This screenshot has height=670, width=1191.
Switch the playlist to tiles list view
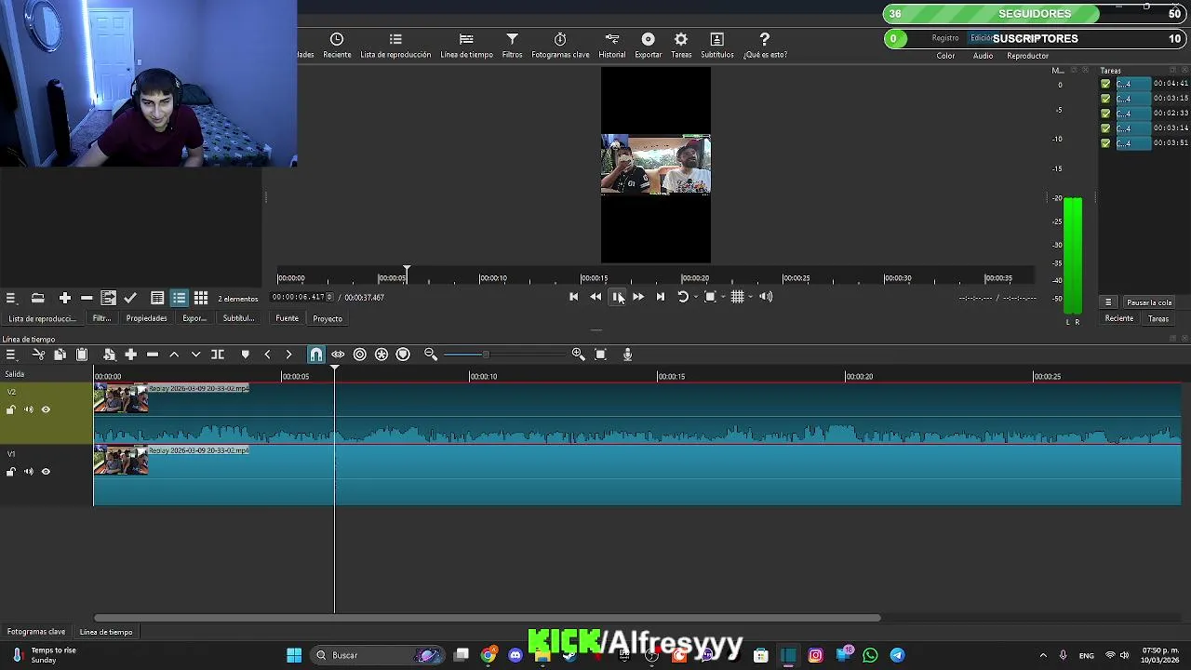pos(179,298)
